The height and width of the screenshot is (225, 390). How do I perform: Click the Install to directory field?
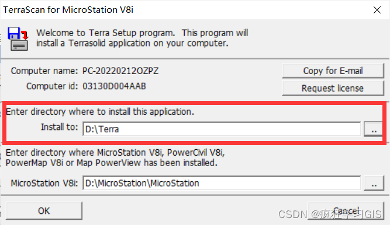(x=222, y=129)
